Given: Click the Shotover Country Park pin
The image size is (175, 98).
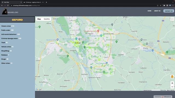Looking at the screenshot, I should click(x=116, y=42).
